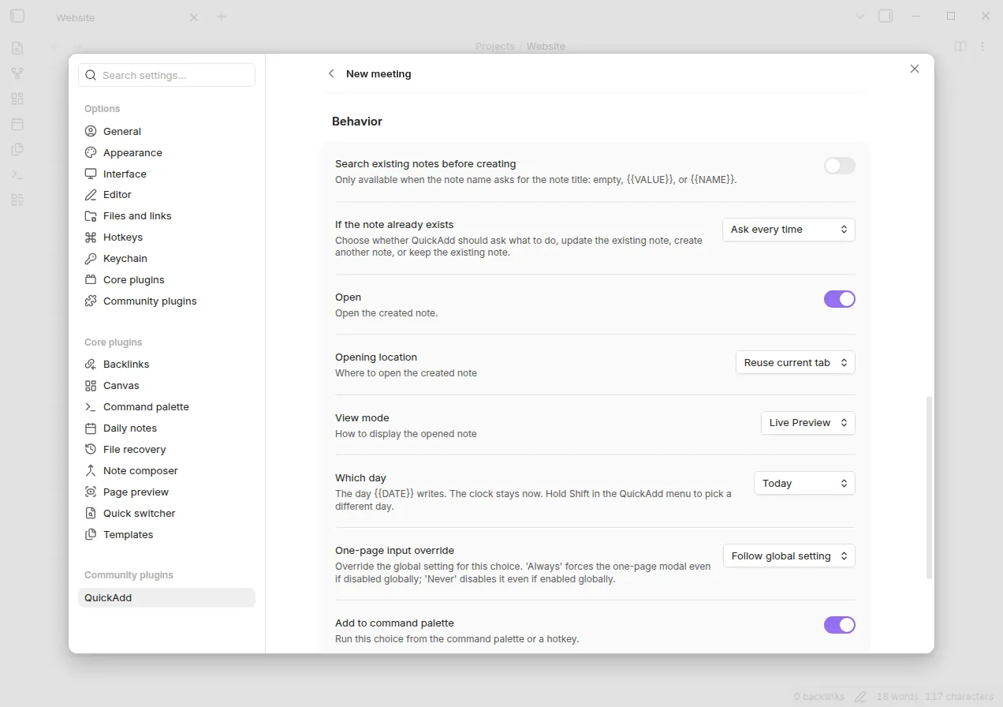The width and height of the screenshot is (1003, 707).
Task: Click the pencil edit-mode icon in status bar
Action: click(860, 697)
